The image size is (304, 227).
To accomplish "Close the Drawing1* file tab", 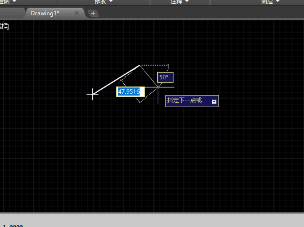I will click(x=76, y=13).
